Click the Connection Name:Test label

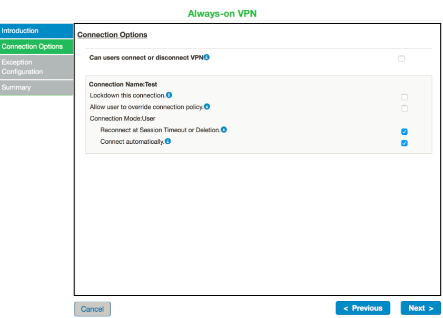[x=123, y=84]
